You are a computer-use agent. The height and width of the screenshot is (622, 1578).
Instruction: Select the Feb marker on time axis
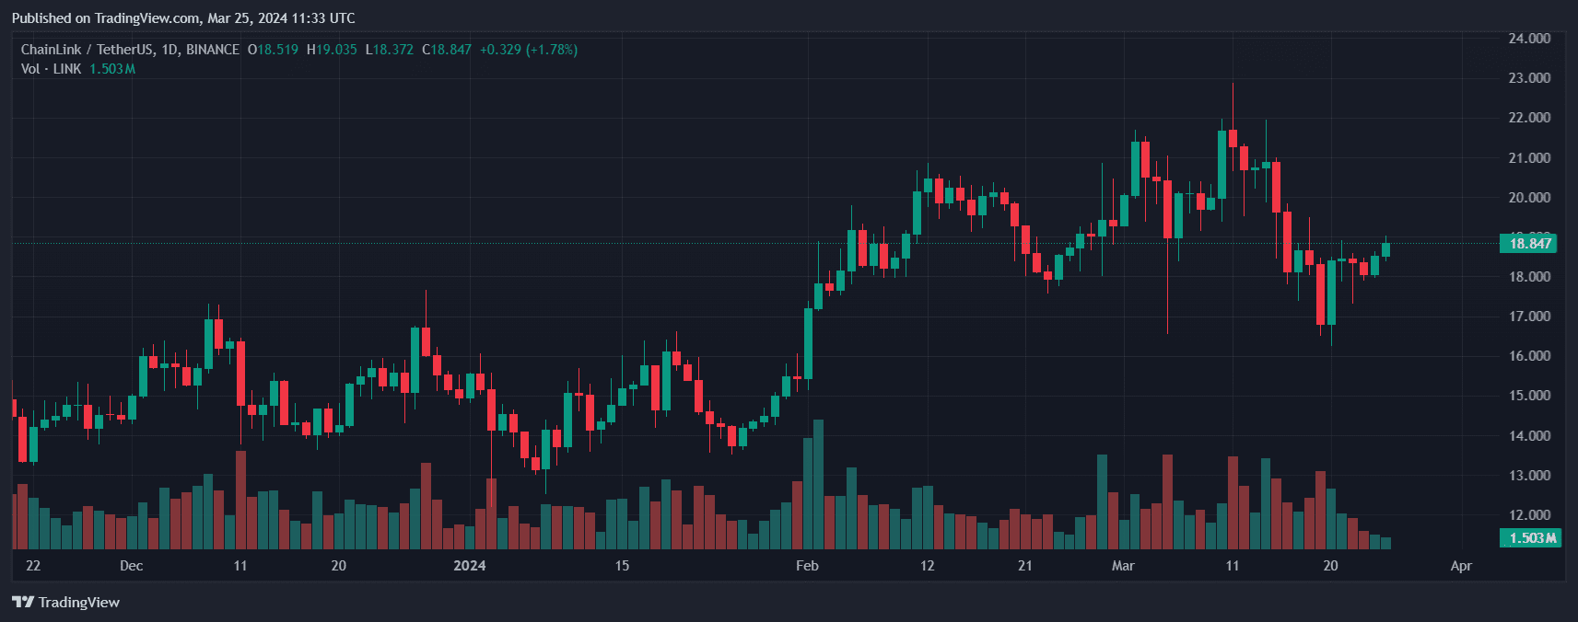(x=807, y=565)
